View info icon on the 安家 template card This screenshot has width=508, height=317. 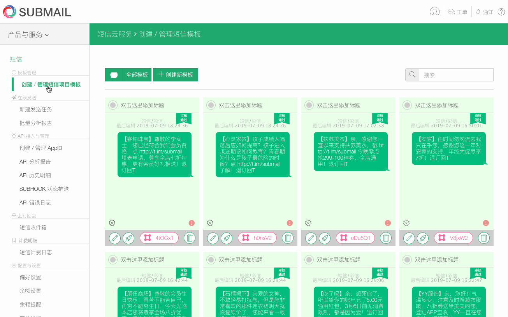click(486, 223)
